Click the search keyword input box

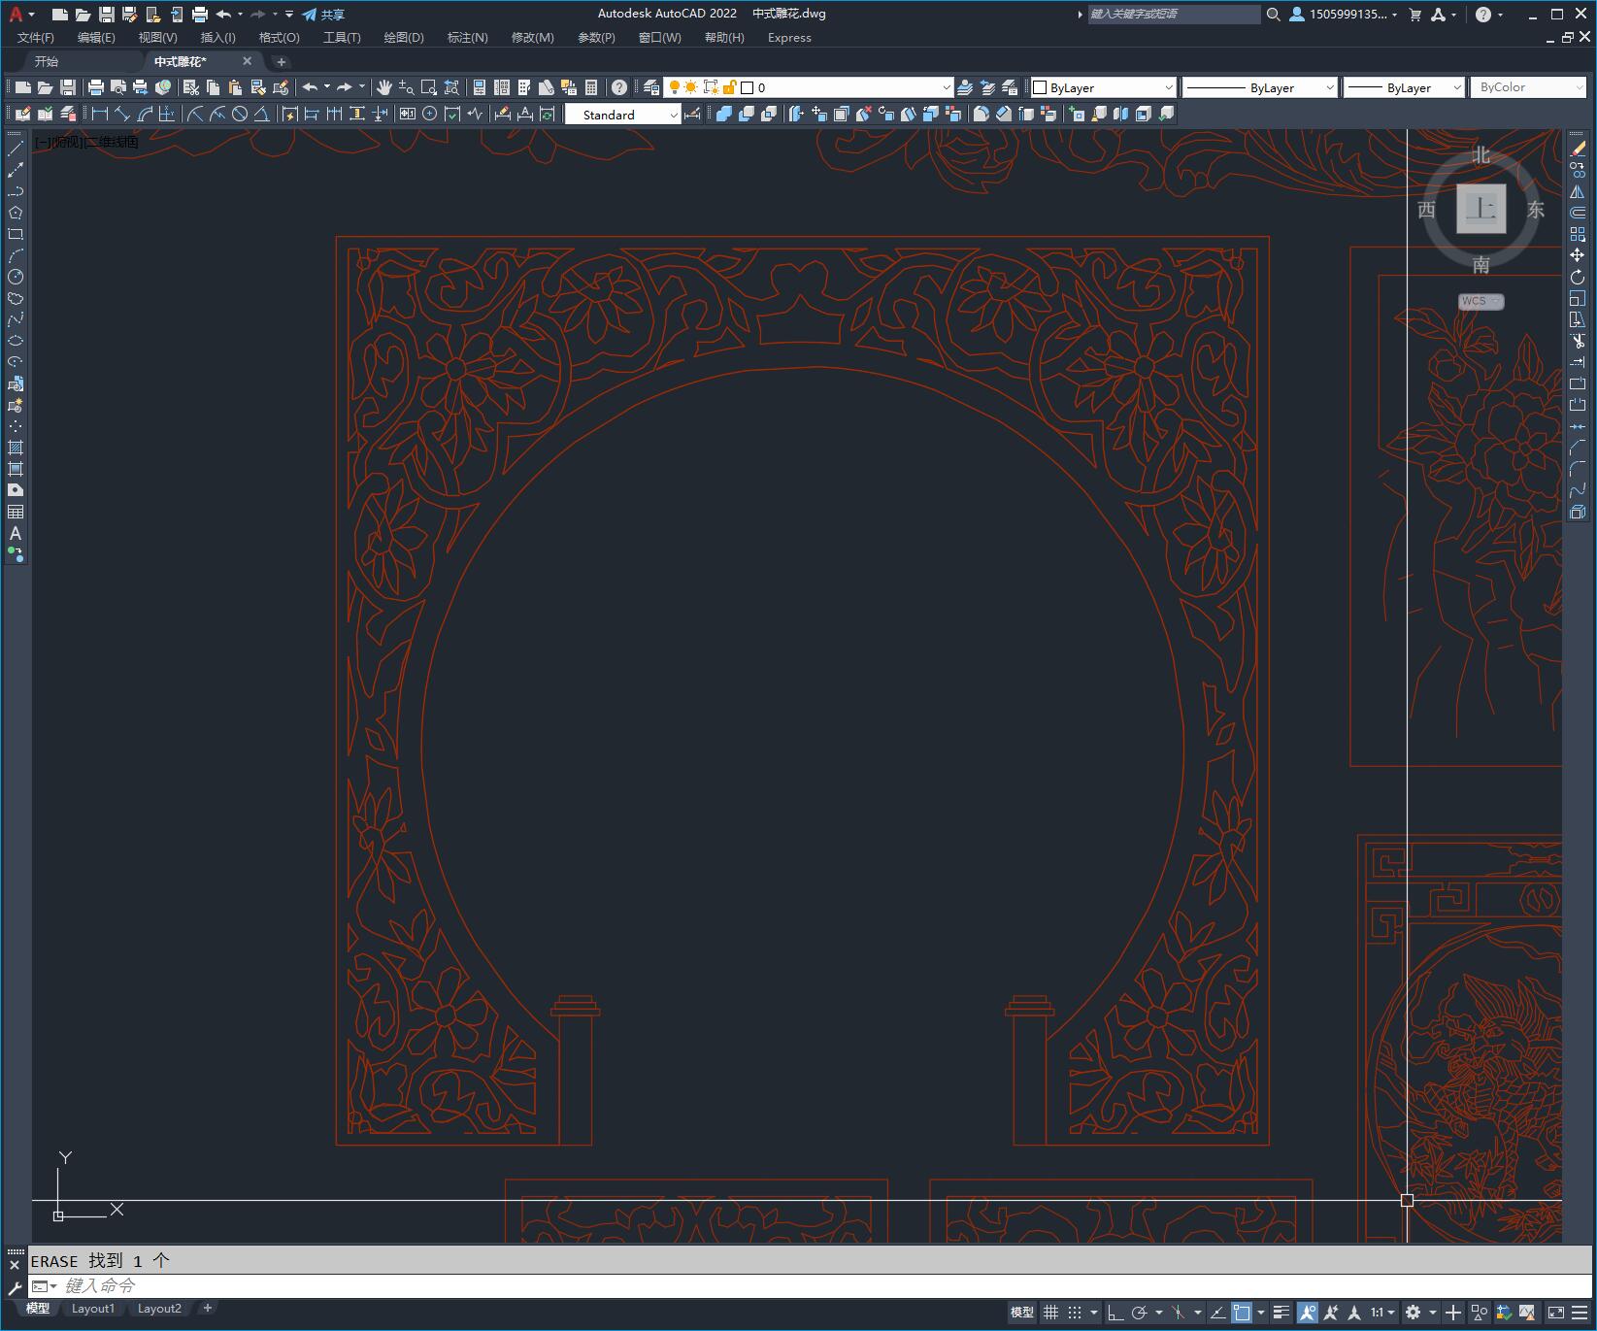[1174, 15]
